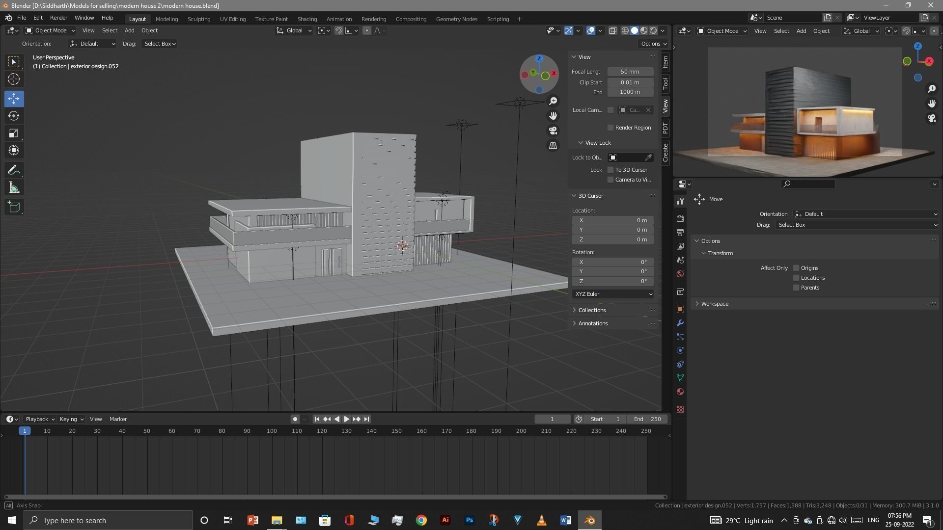Open Texture properties checker icon
Screen dimensions: 943x530
(x=680, y=409)
